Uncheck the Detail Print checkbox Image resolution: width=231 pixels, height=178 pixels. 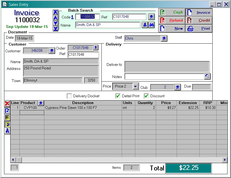click(x=118, y=96)
